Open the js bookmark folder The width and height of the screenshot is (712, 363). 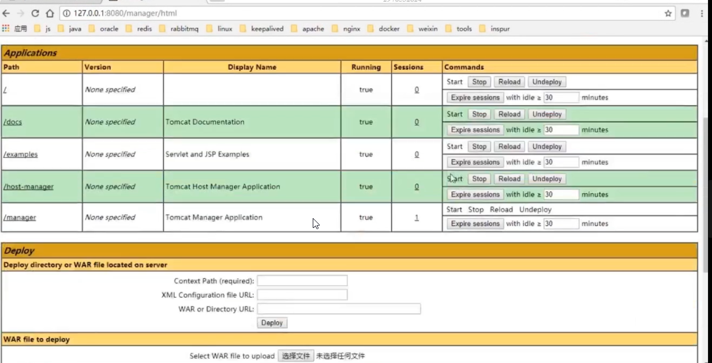click(x=43, y=28)
